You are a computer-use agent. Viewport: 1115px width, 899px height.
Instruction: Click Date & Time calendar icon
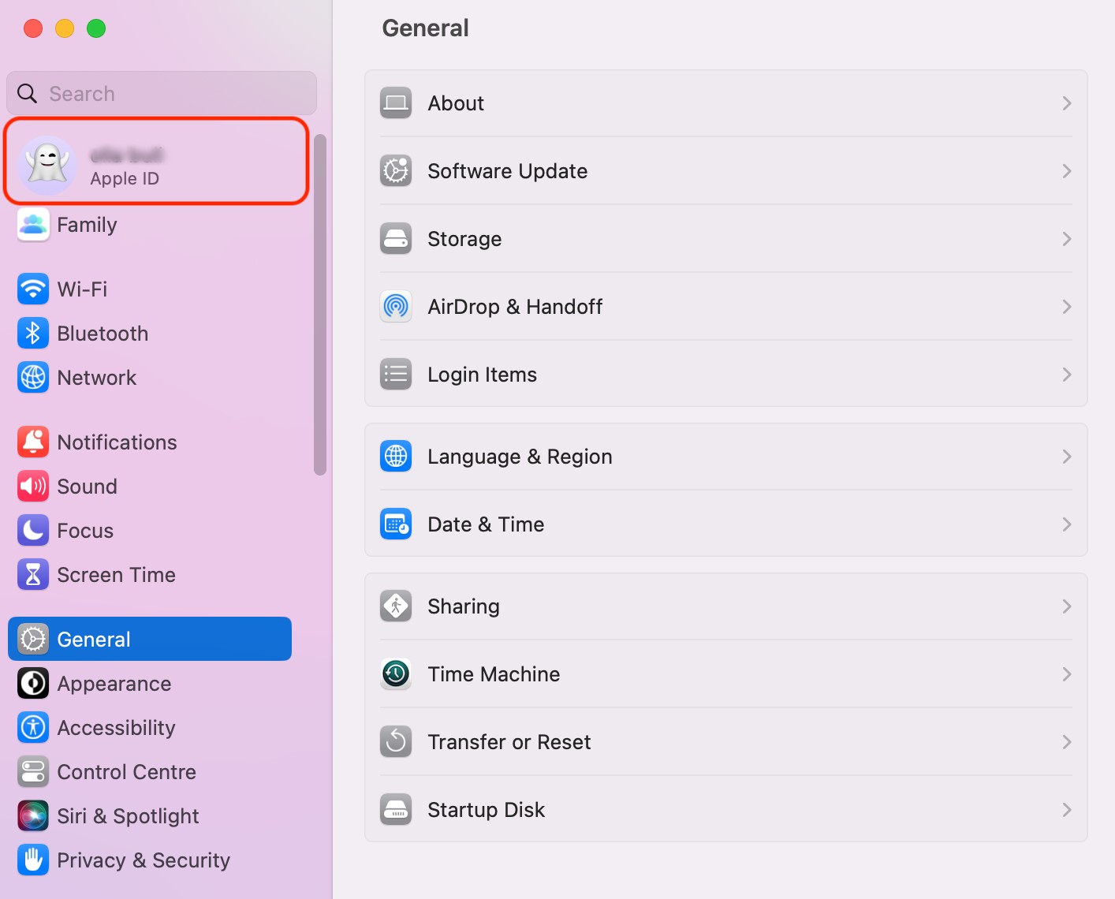point(396,524)
